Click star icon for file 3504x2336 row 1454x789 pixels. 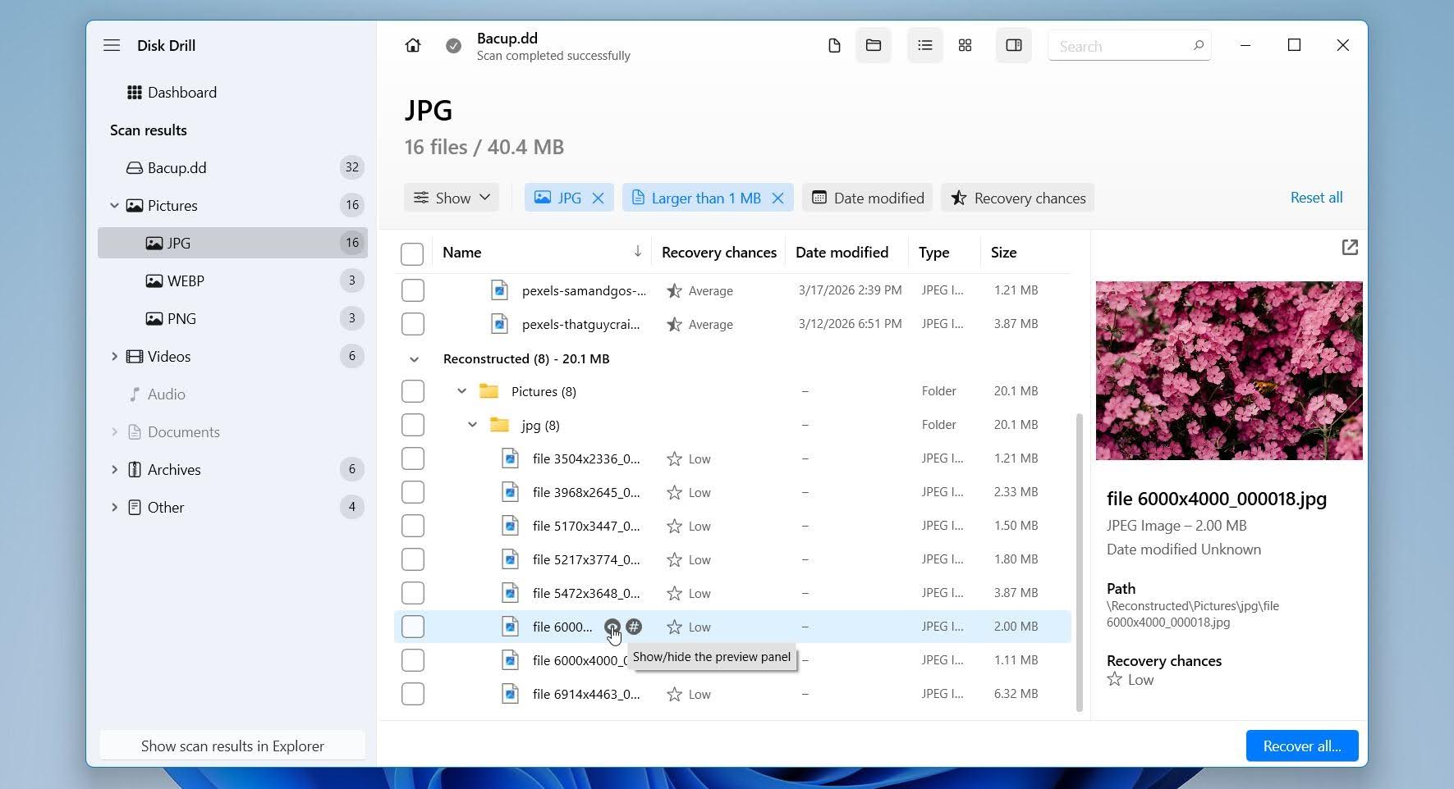(674, 458)
